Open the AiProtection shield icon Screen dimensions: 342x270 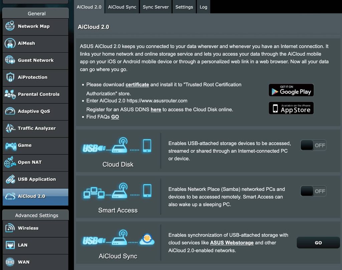click(x=10, y=77)
